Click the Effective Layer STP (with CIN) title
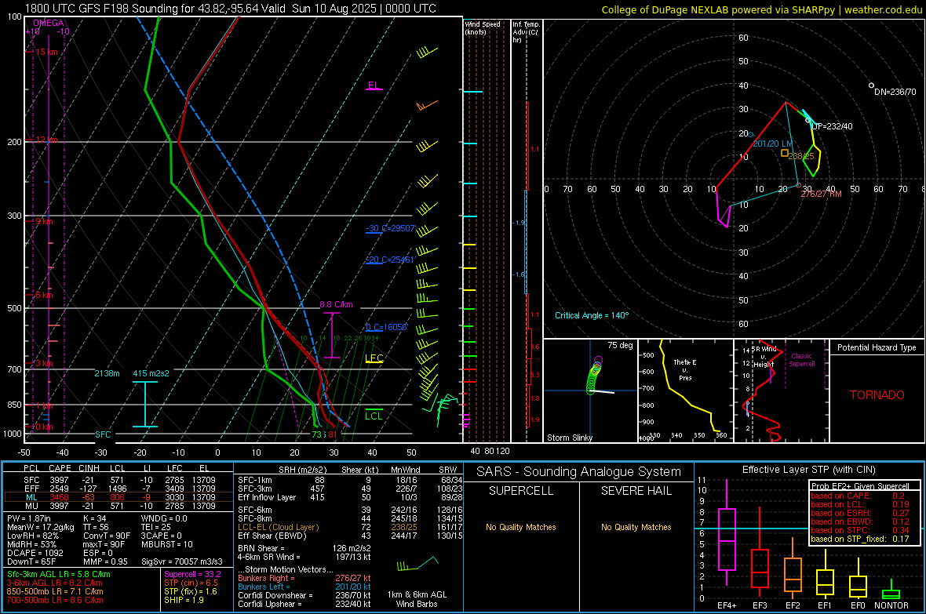The image size is (926, 614). pos(808,470)
